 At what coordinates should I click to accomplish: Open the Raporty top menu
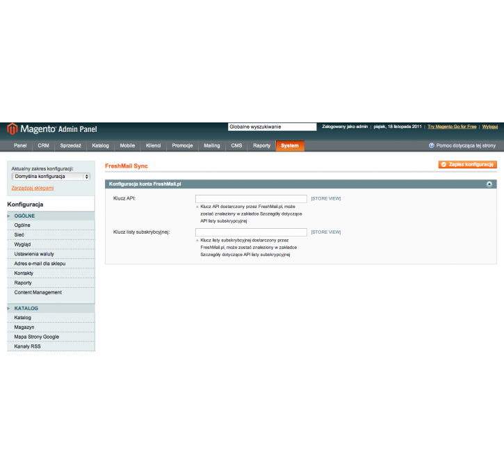click(x=261, y=145)
